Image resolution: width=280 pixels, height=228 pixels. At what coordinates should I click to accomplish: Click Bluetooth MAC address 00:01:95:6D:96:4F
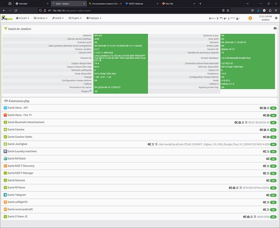tap(259, 123)
